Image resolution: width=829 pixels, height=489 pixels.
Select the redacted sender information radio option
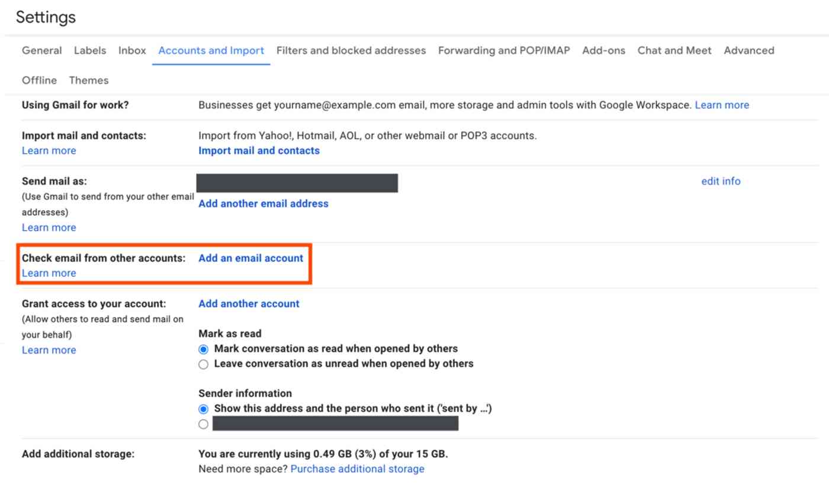204,424
